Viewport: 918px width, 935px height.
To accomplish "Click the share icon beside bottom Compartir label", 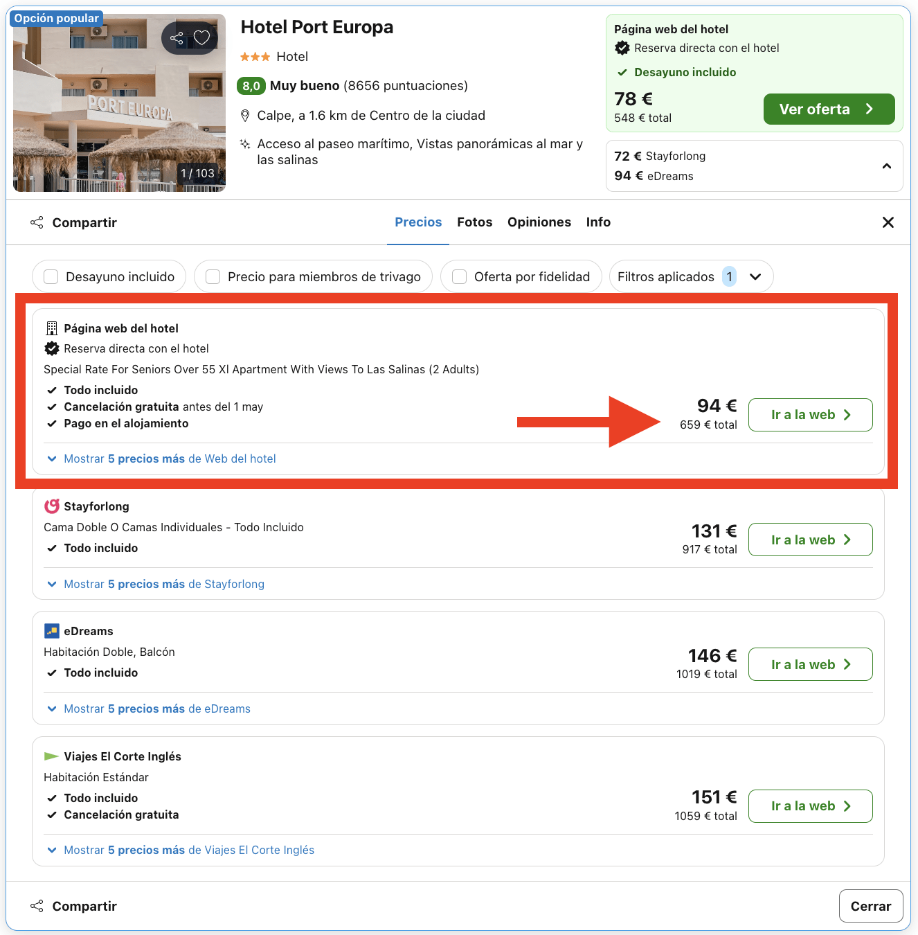I will click(x=36, y=906).
